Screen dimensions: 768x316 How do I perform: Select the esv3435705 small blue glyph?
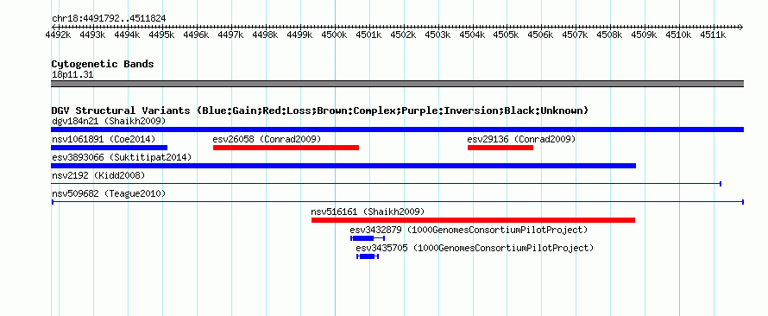pyautogui.click(x=368, y=256)
